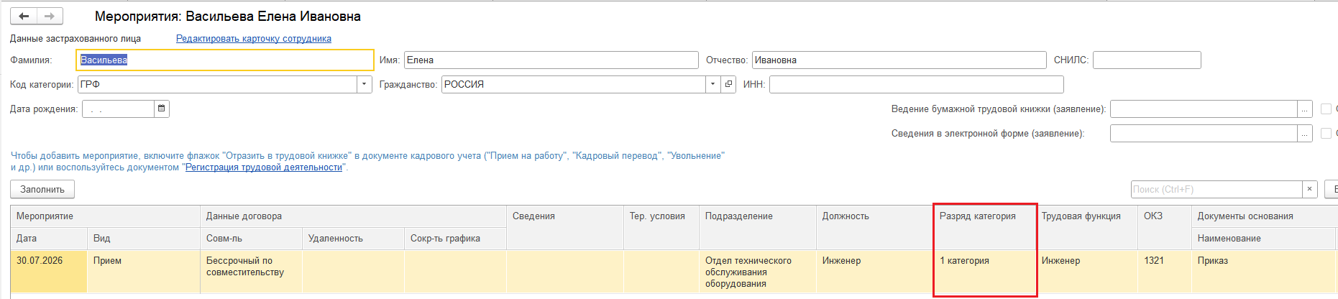The height and width of the screenshot is (299, 1338).
Task: Focus the СНИЛС input field
Action: tap(1147, 60)
